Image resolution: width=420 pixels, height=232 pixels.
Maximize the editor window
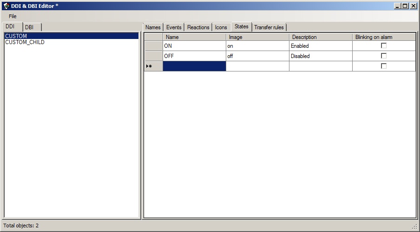pos(405,6)
